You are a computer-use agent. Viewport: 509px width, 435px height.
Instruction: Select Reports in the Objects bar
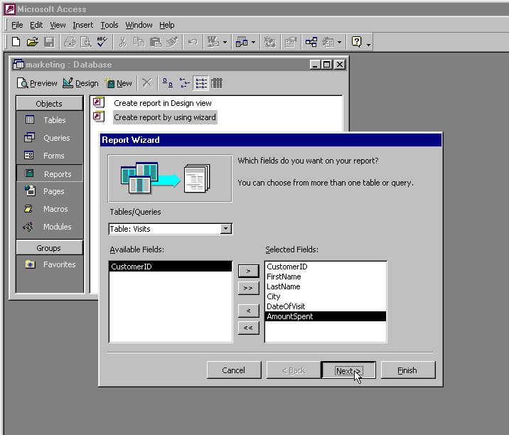click(x=50, y=174)
